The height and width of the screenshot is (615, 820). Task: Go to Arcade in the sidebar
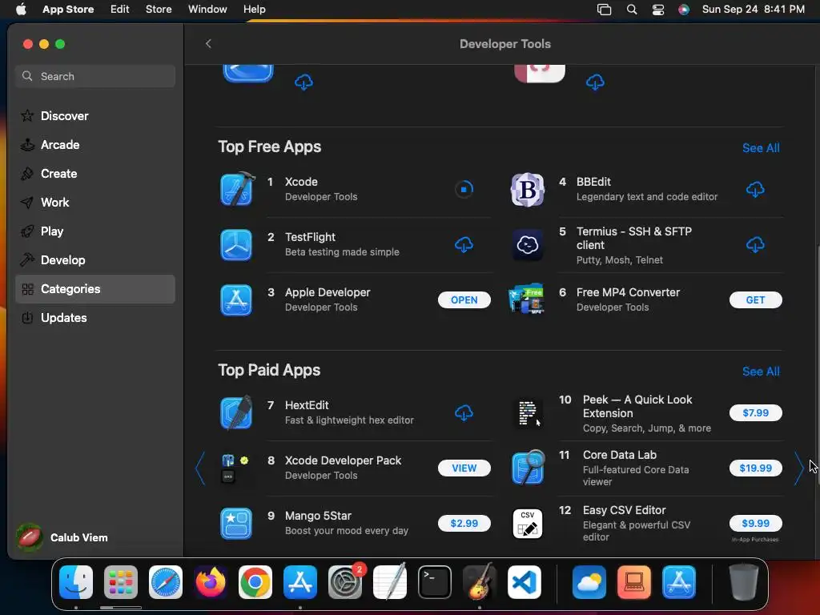[x=95, y=145]
